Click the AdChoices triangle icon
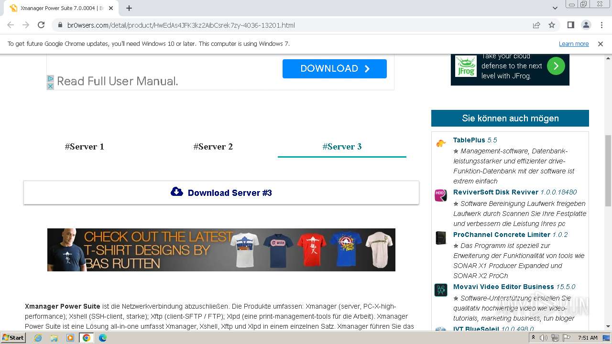 coord(50,79)
